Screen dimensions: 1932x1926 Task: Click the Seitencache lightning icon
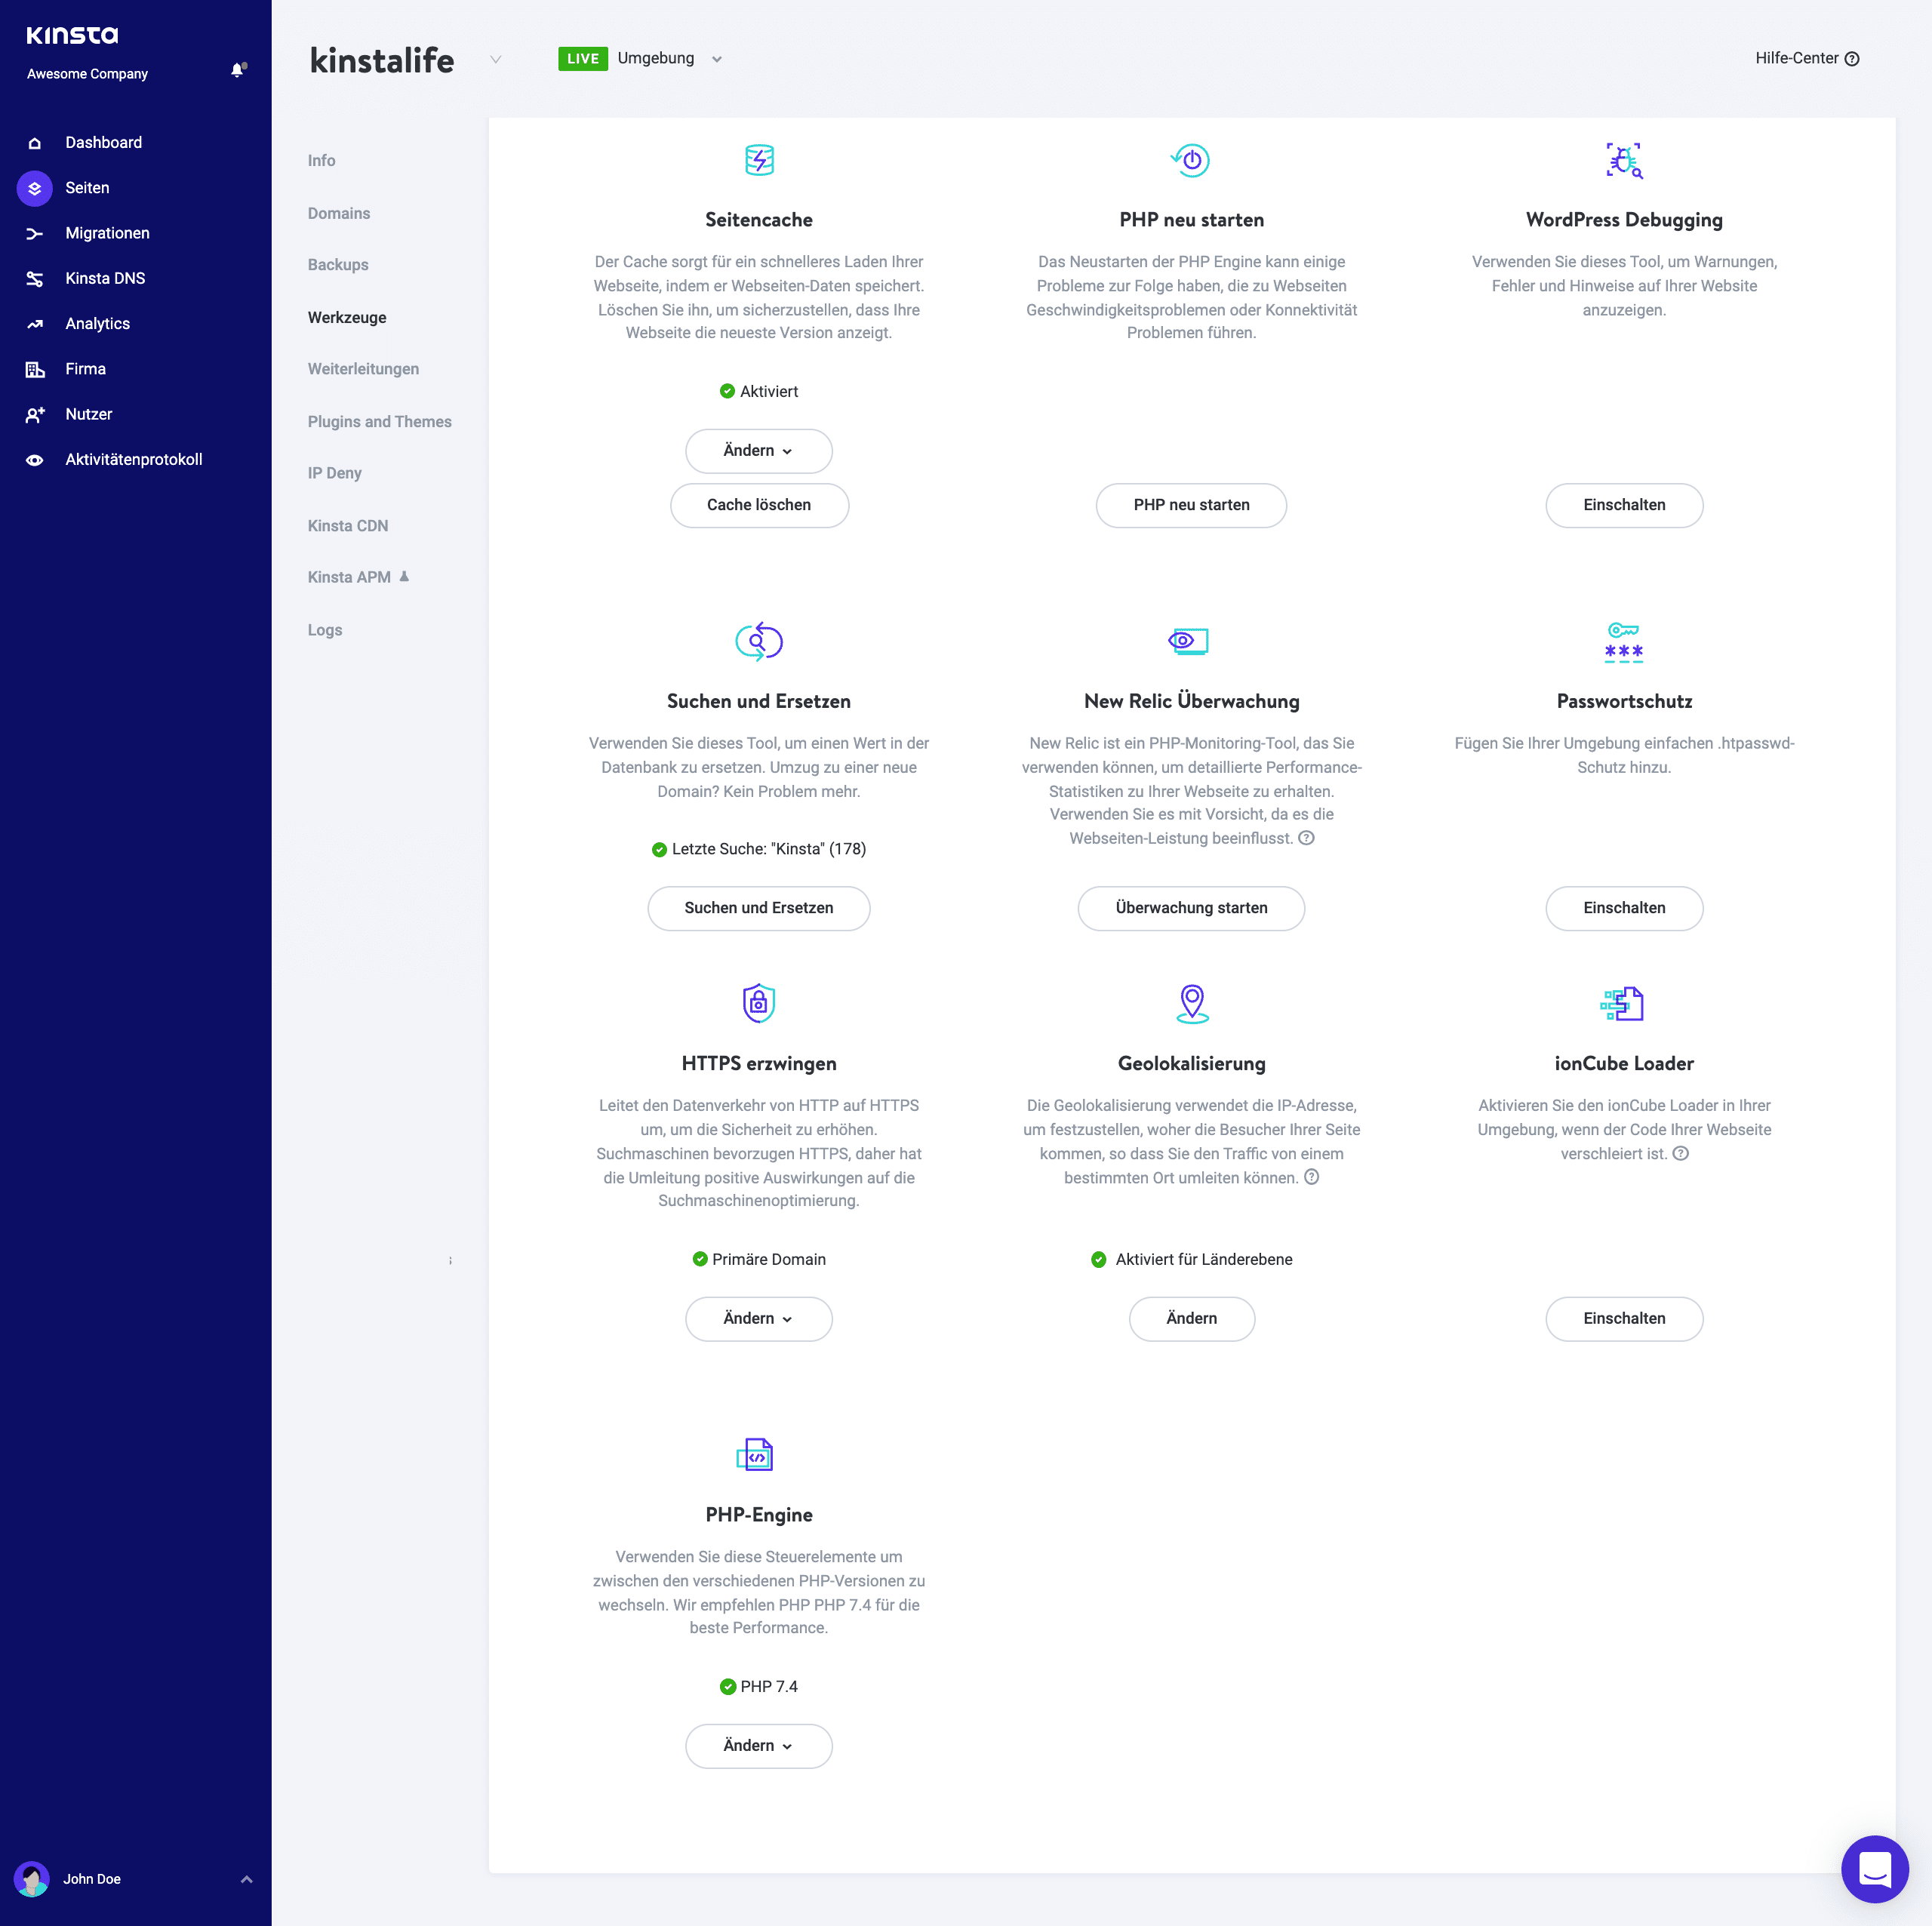coord(759,159)
